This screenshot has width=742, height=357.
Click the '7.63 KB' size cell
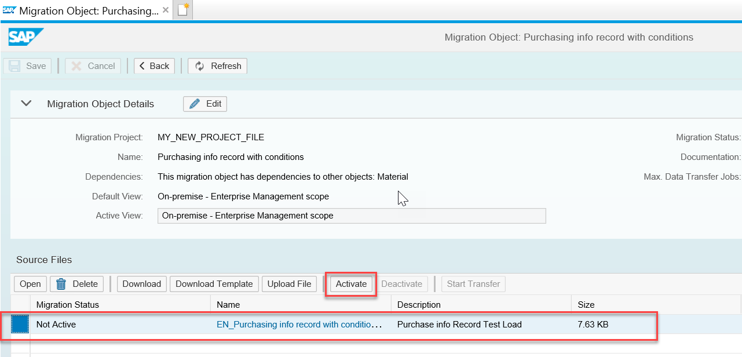pos(593,325)
